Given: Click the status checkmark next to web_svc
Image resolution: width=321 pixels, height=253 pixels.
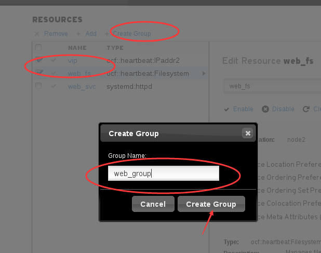Looking at the screenshot, I should 53,86.
